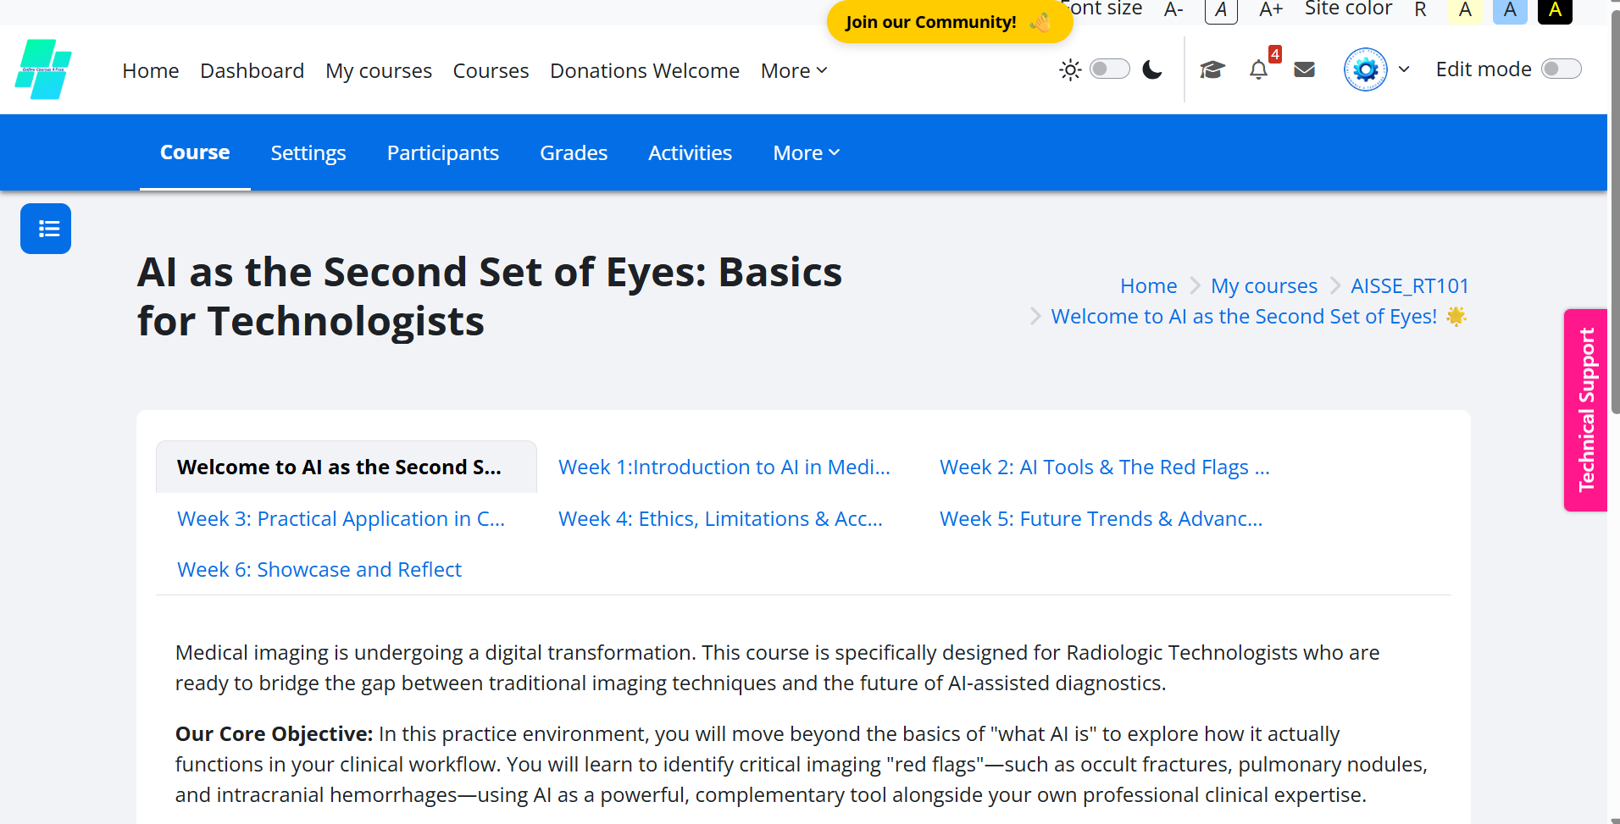Click the sun light-mode icon

1070,69
